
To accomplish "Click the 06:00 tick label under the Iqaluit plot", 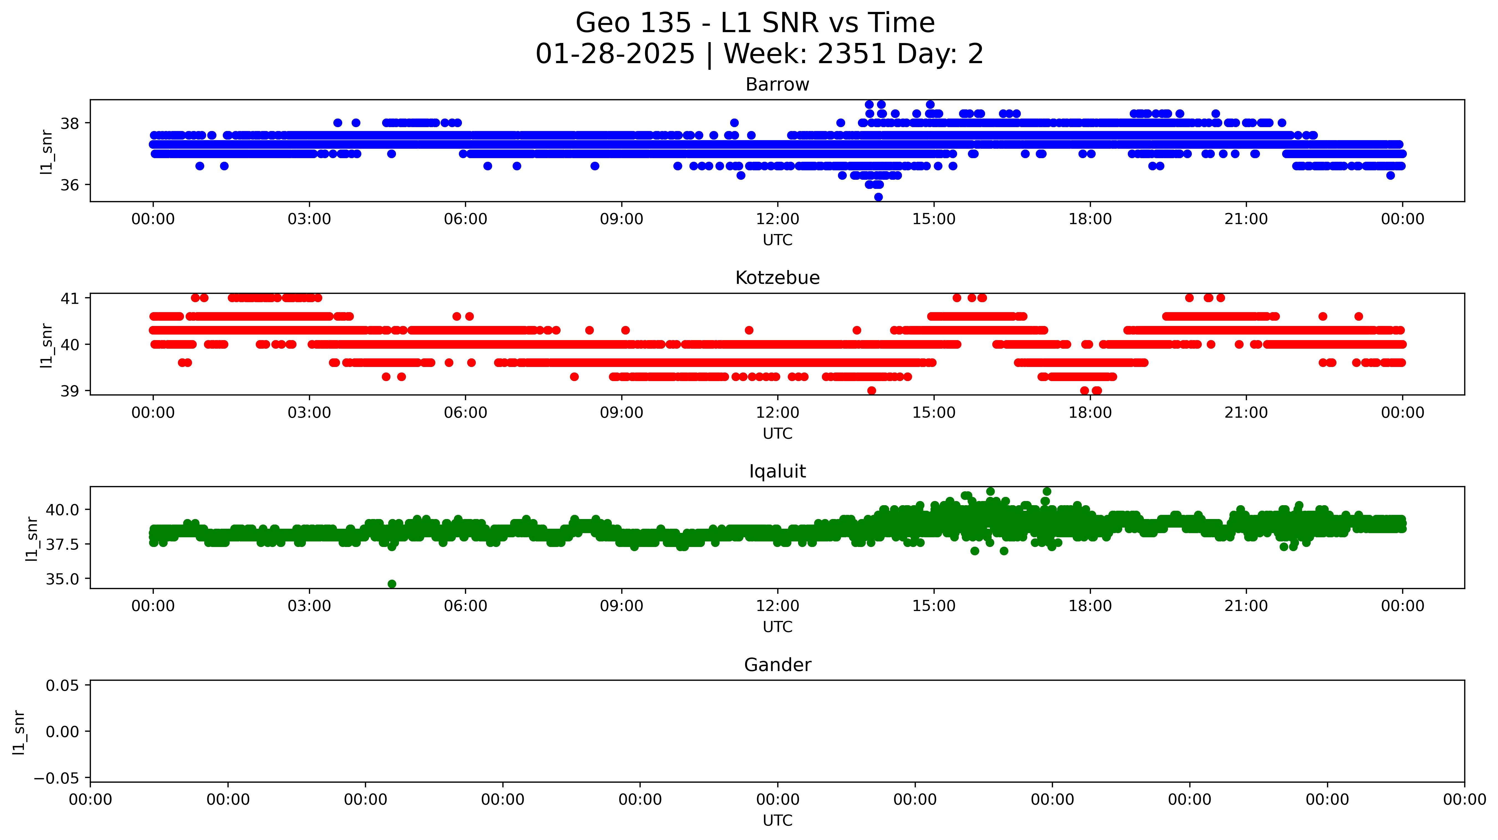I will (465, 606).
